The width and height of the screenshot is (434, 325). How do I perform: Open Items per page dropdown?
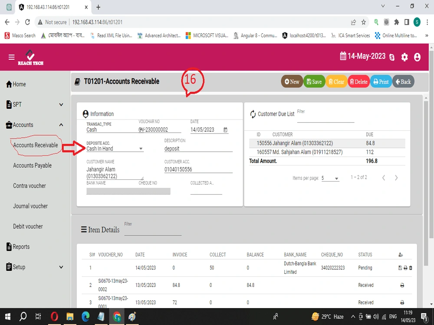point(330,178)
